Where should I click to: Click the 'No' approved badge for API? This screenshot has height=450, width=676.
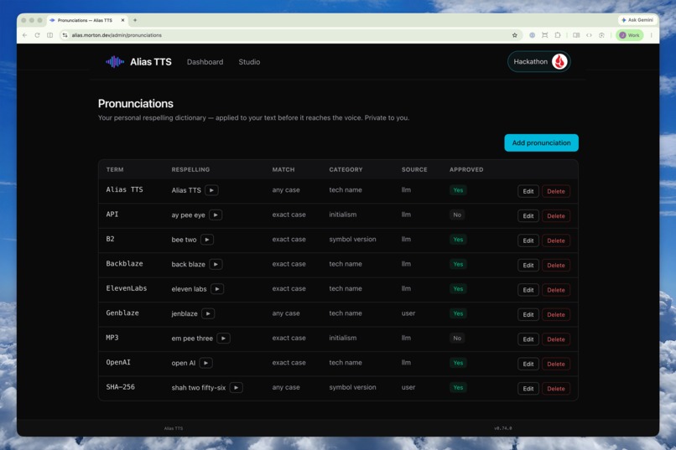coord(457,215)
